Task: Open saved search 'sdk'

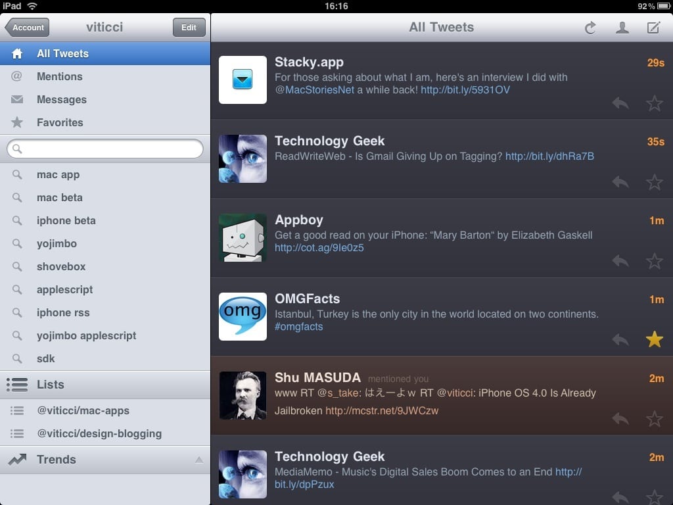Action: click(x=105, y=358)
